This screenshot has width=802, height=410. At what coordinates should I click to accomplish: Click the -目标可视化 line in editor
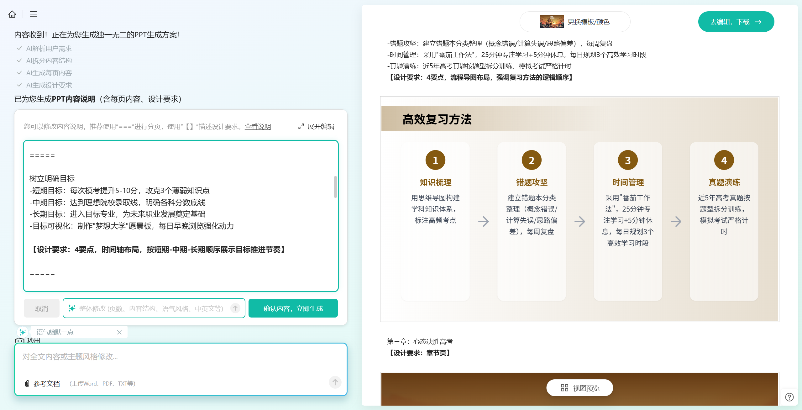tap(132, 226)
